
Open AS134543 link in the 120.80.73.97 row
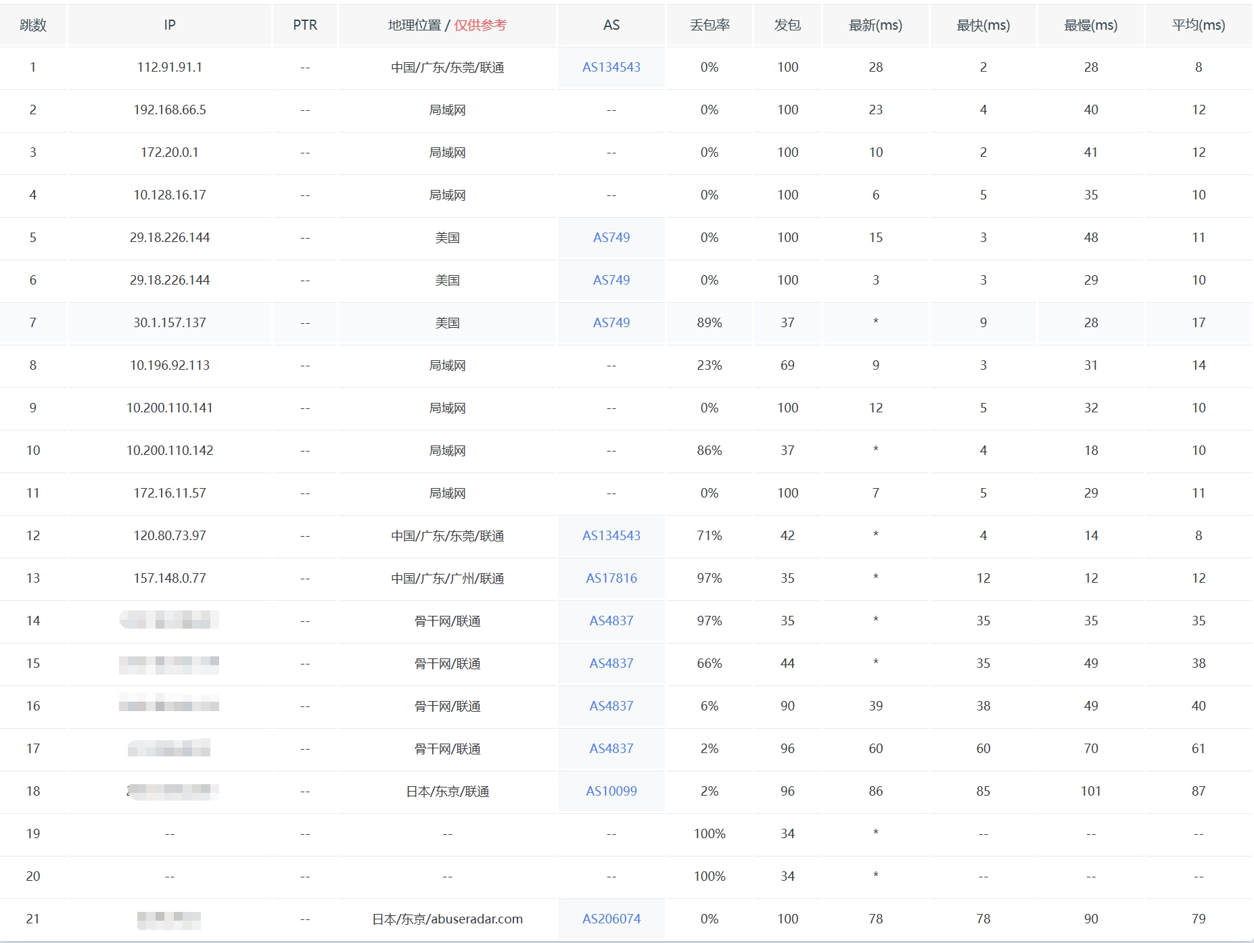(x=611, y=535)
